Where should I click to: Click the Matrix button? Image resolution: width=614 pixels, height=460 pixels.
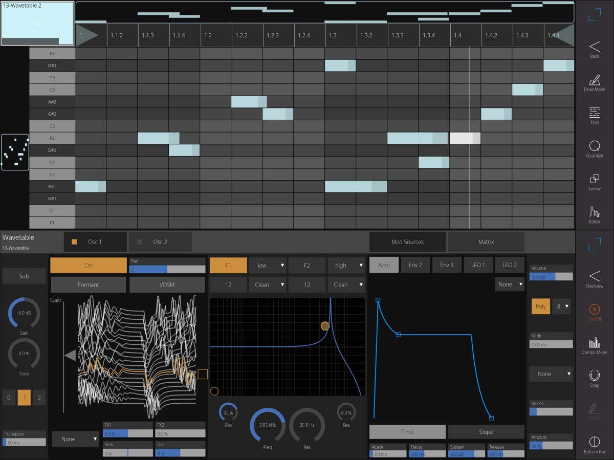486,242
